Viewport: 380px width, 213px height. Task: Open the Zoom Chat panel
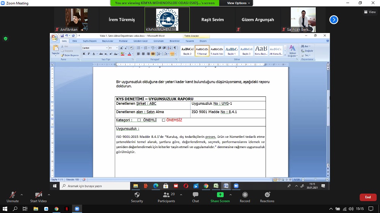195,197
